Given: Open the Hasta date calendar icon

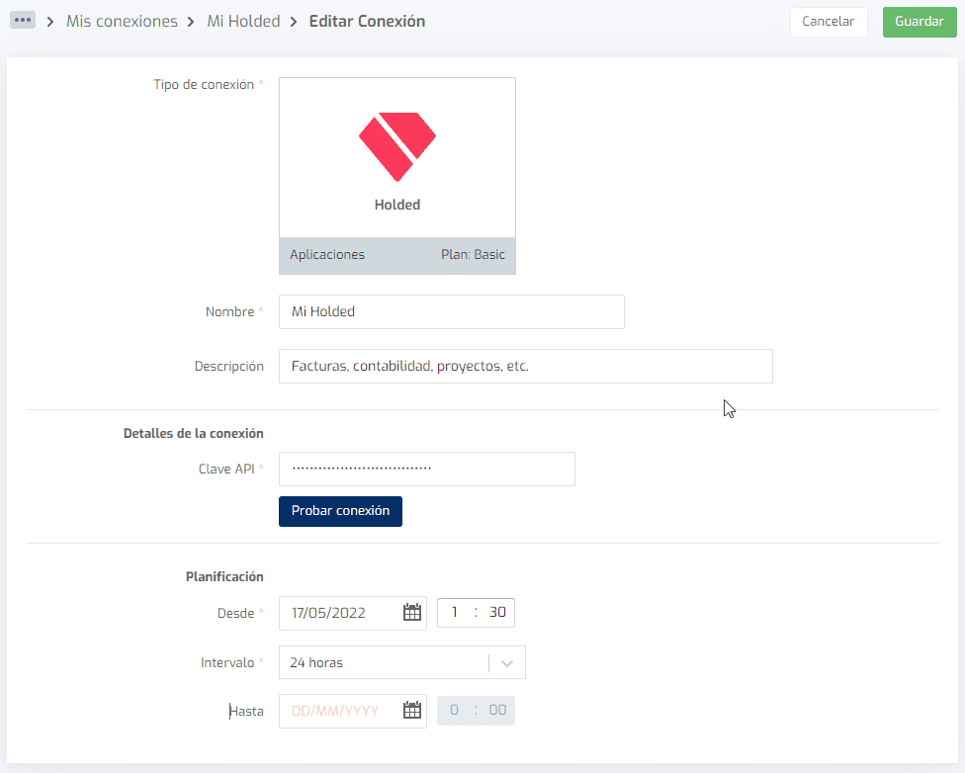Looking at the screenshot, I should tap(411, 710).
